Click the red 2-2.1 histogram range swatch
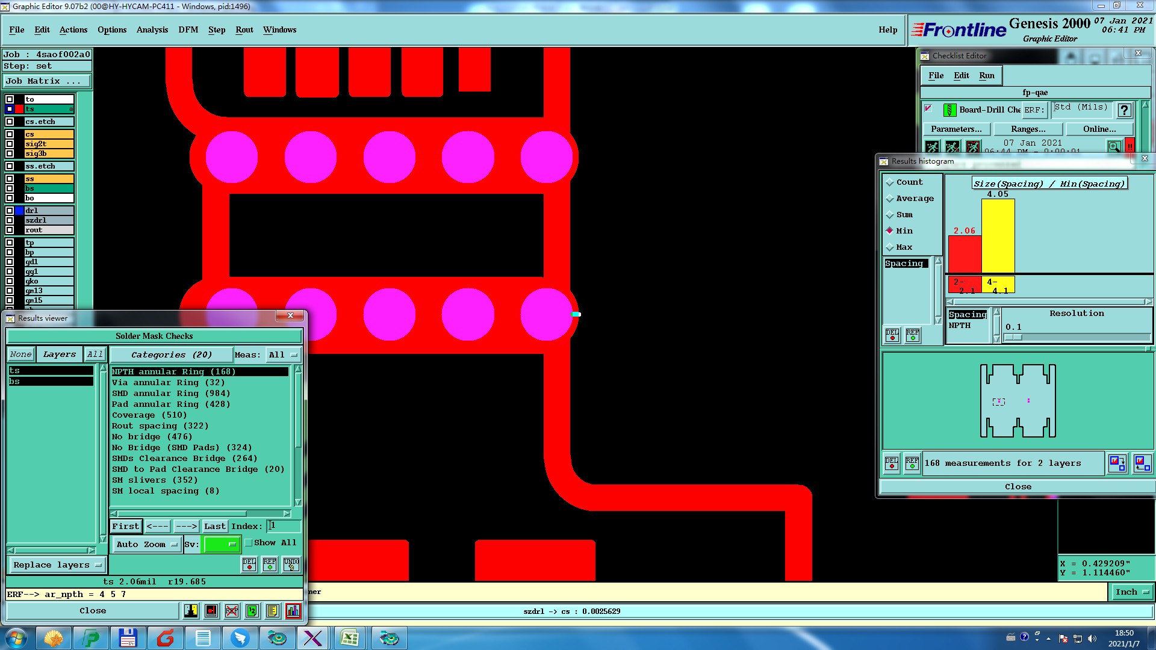The image size is (1156, 650). (964, 285)
